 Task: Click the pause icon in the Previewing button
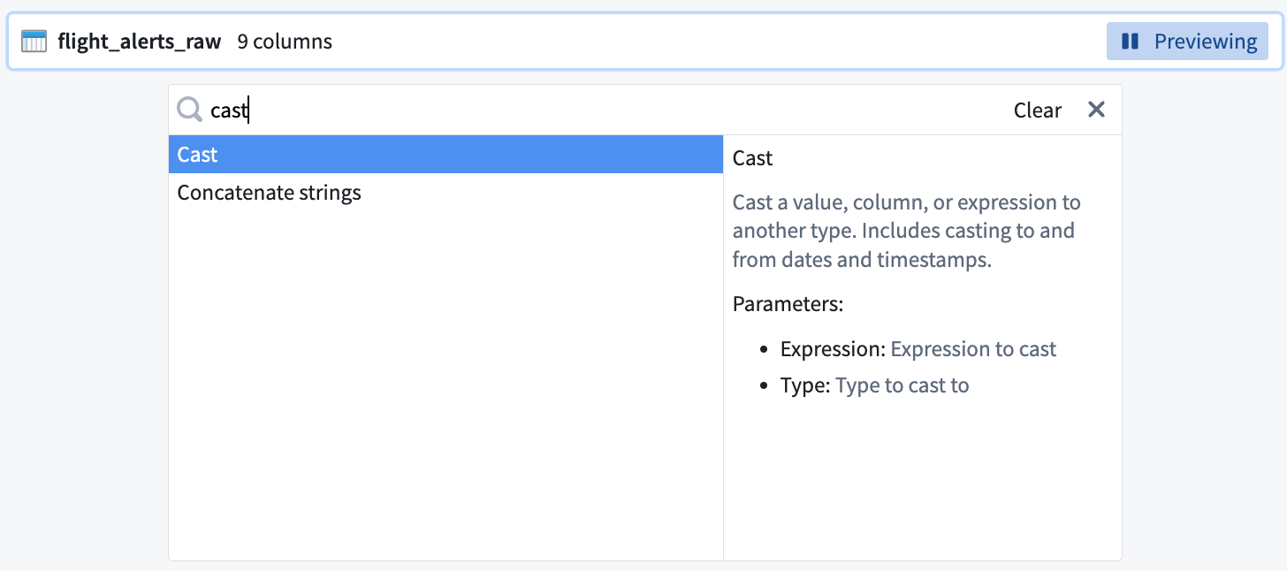pyautogui.click(x=1130, y=42)
